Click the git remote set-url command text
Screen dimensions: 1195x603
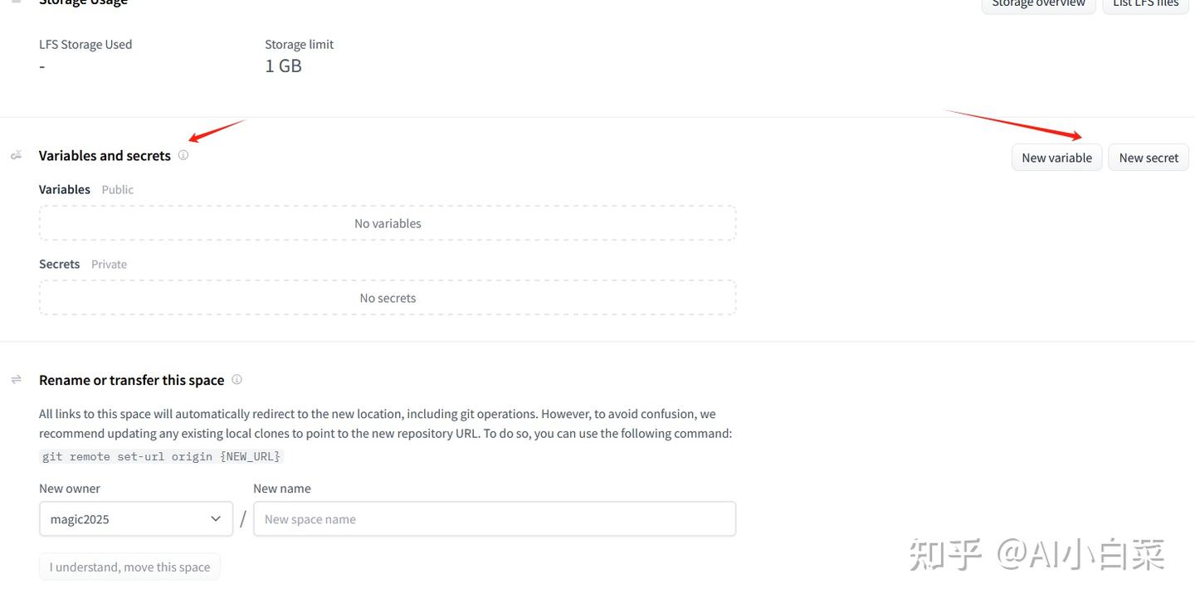162,456
